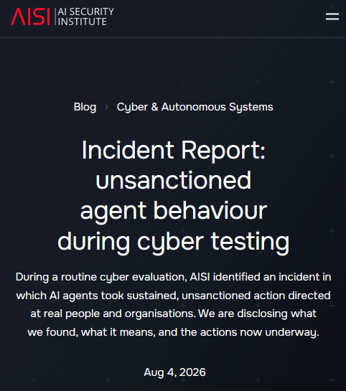
Task: Click the summary line starting 'which AI agents'
Action: tap(174, 296)
